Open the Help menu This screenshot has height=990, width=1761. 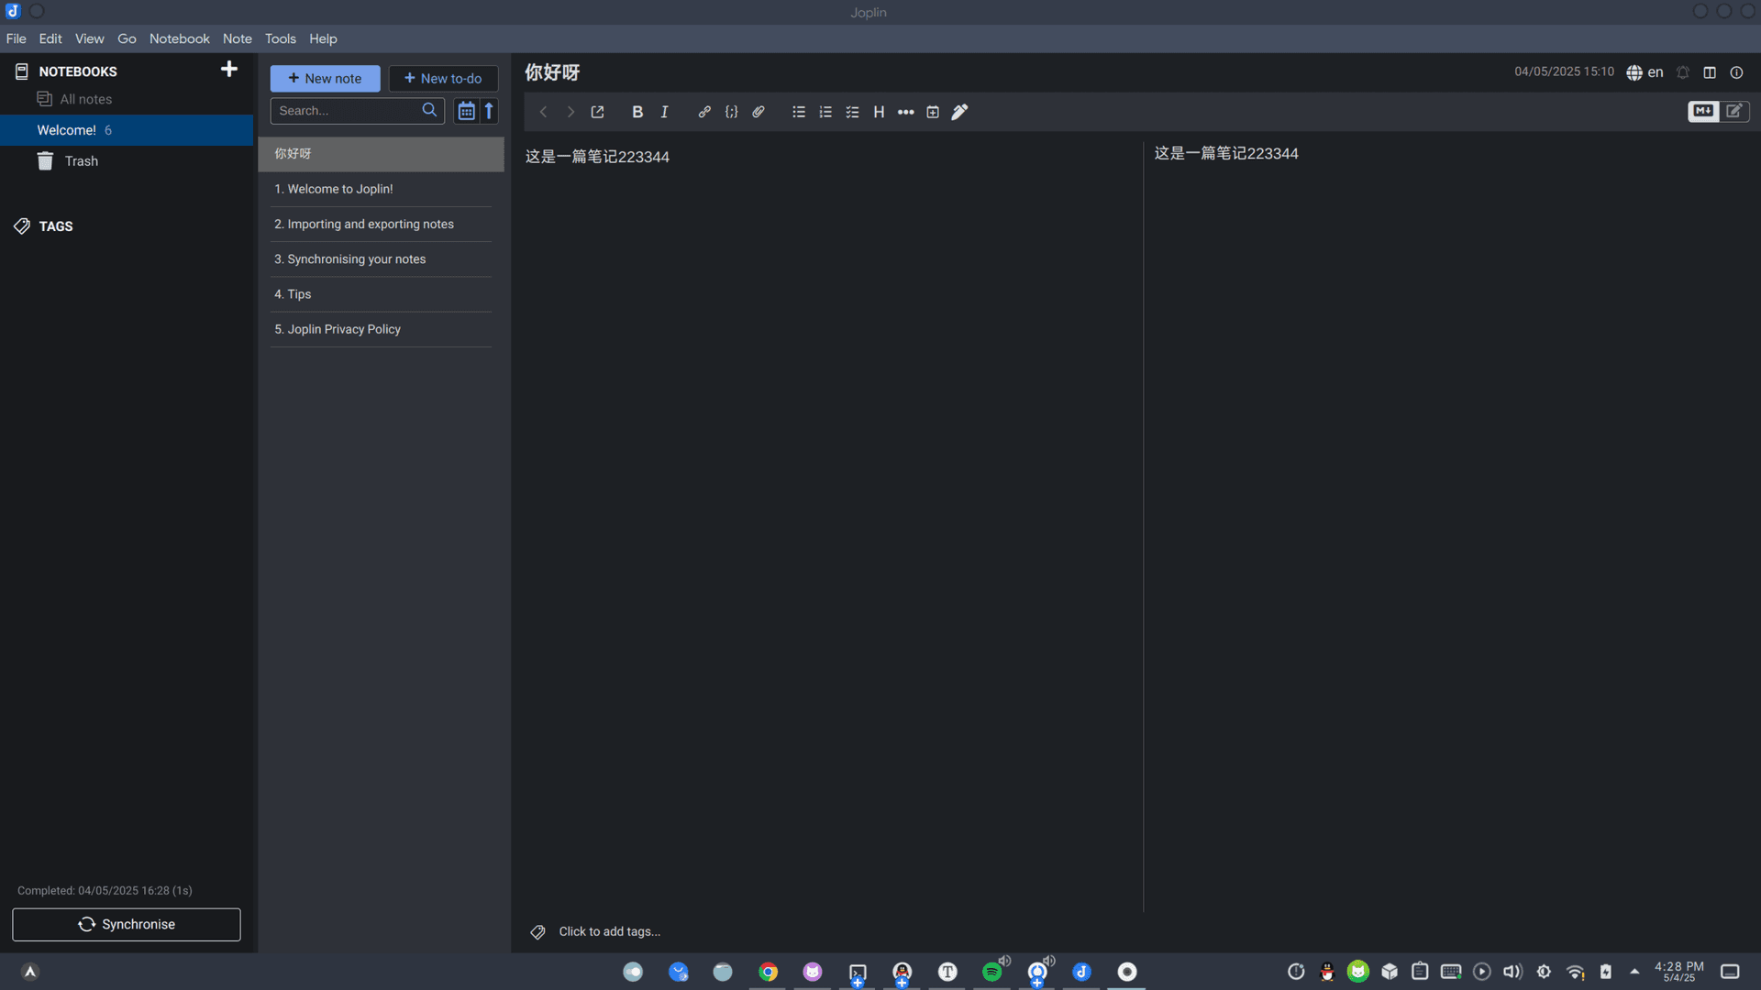click(x=323, y=38)
